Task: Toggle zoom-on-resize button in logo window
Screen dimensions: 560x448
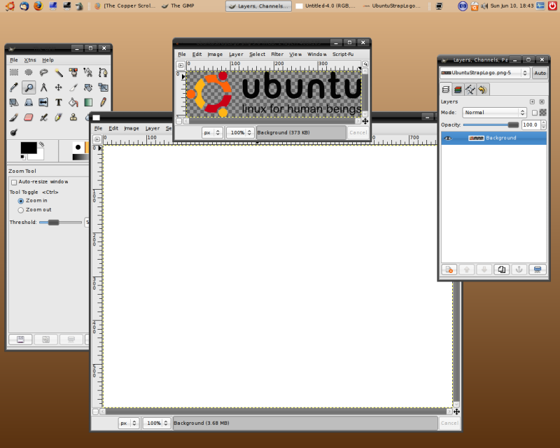Action: 365,64
